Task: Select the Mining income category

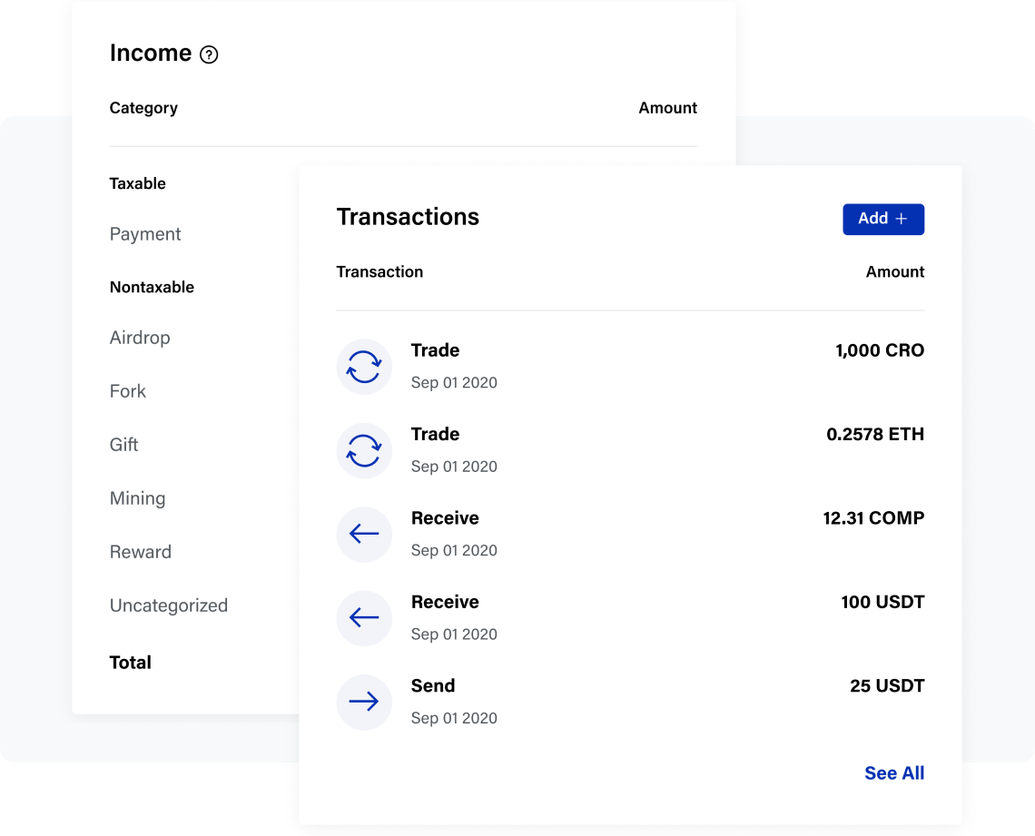Action: (x=137, y=498)
